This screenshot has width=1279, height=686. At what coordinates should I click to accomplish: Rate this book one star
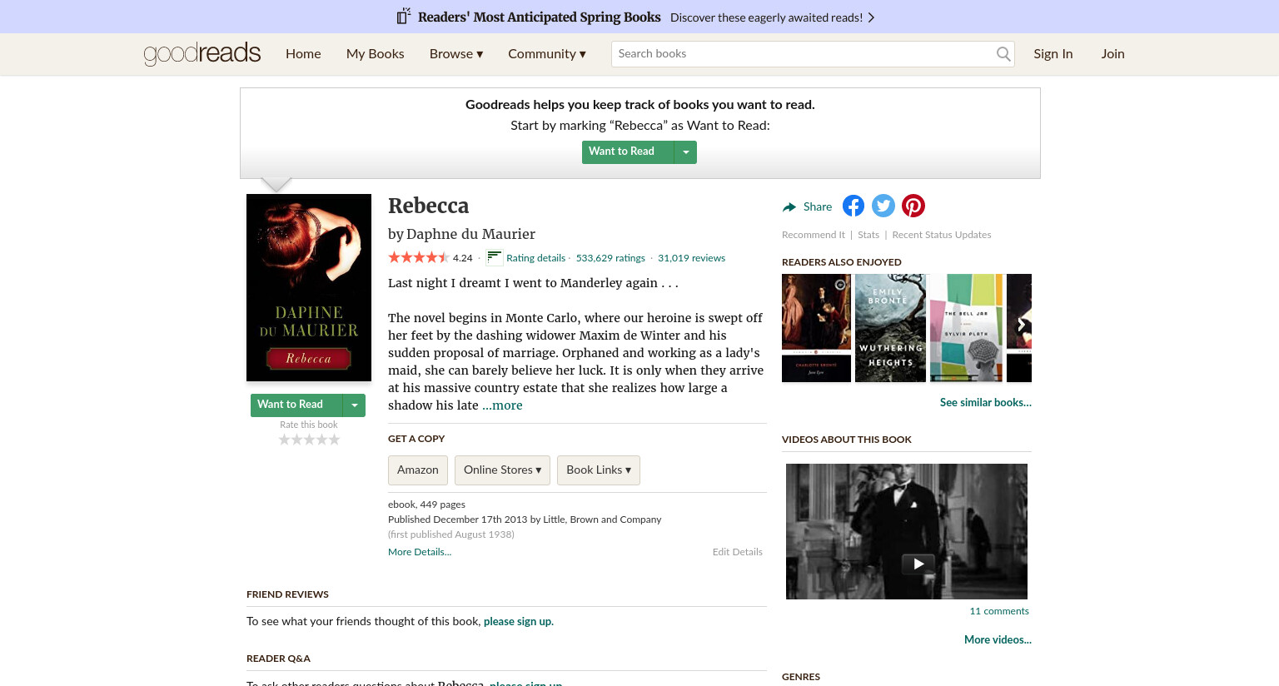284,440
